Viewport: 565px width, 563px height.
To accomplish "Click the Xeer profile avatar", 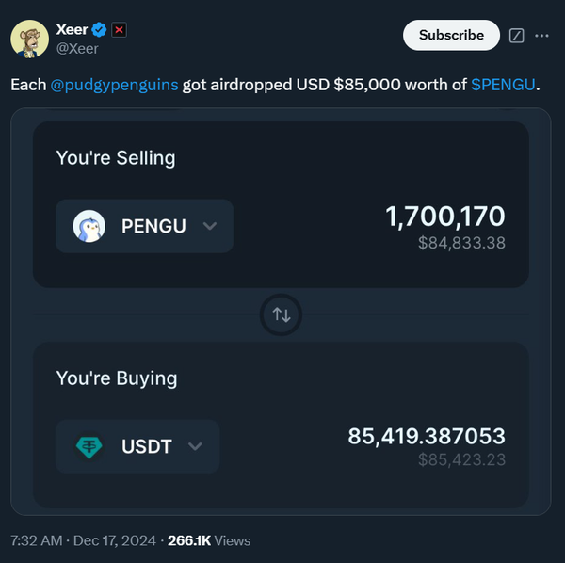I will (x=30, y=39).
